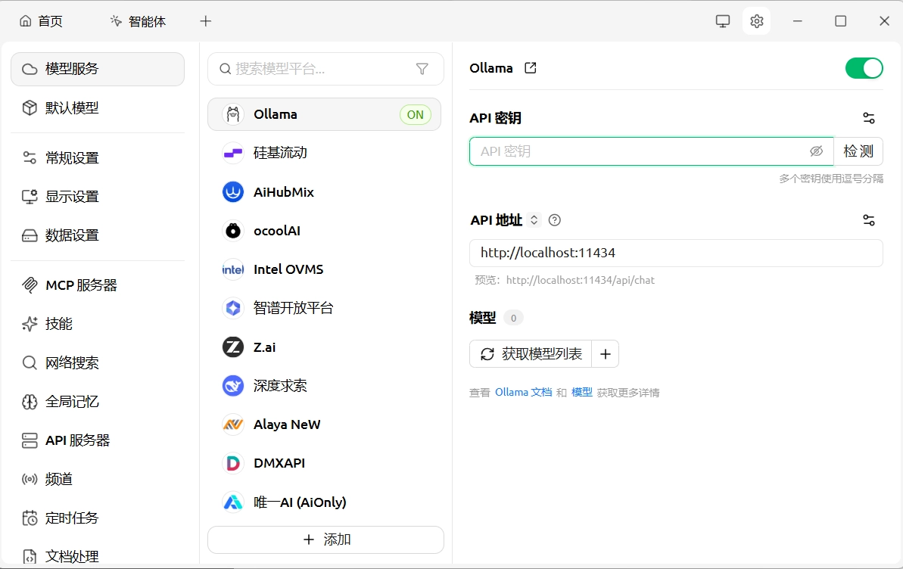Image resolution: width=903 pixels, height=569 pixels.
Task: Click the settings gear in title bar
Action: [757, 21]
